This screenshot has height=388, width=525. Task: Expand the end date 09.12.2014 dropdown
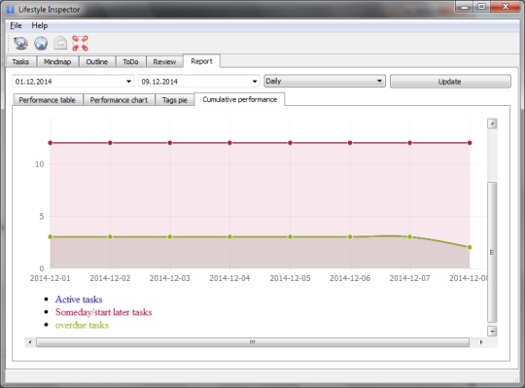coord(255,82)
